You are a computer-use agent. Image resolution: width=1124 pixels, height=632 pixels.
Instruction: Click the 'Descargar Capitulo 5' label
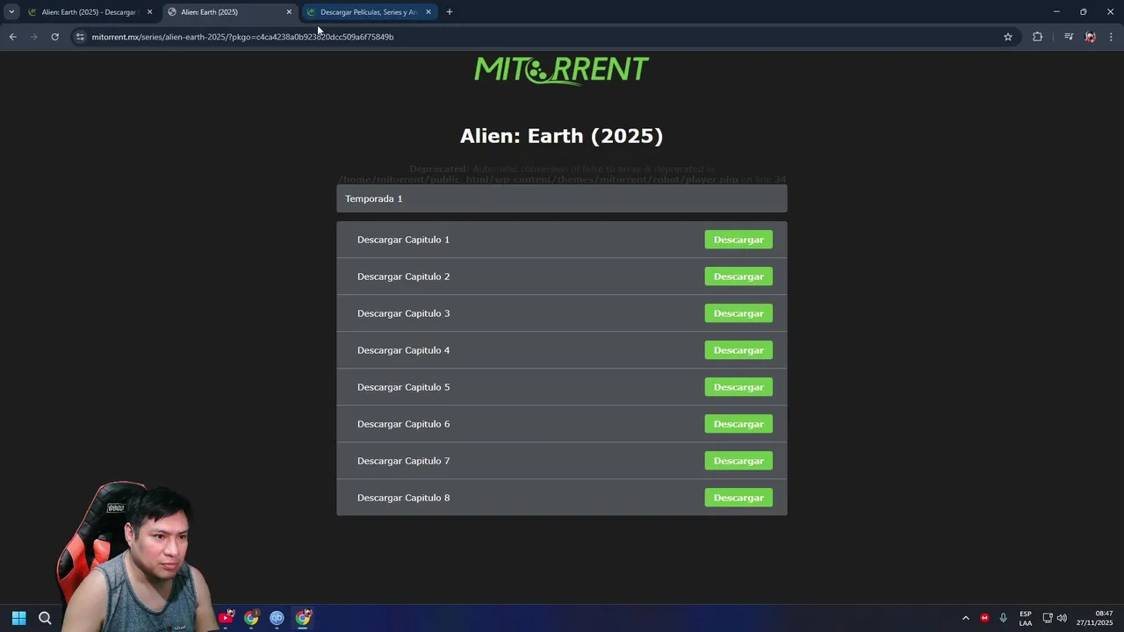click(x=403, y=387)
